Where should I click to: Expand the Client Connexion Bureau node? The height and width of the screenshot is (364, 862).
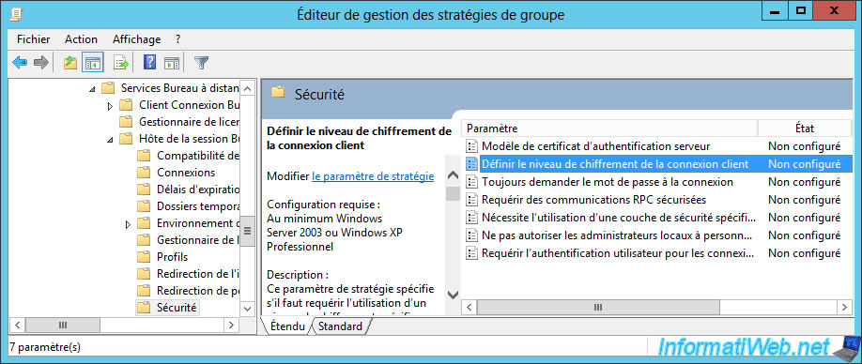(110, 105)
